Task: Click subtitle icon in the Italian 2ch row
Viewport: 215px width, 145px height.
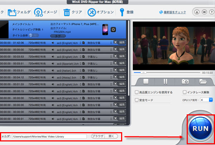Action: (83, 71)
